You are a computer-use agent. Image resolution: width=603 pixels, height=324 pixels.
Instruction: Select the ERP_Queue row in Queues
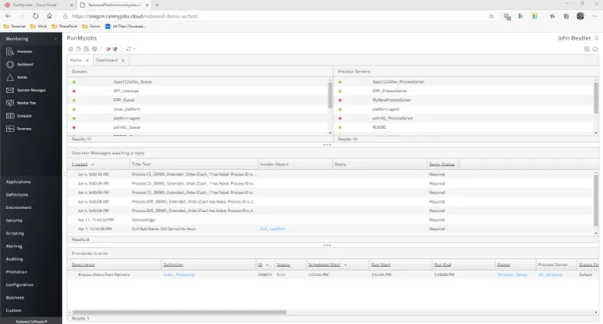[198, 100]
